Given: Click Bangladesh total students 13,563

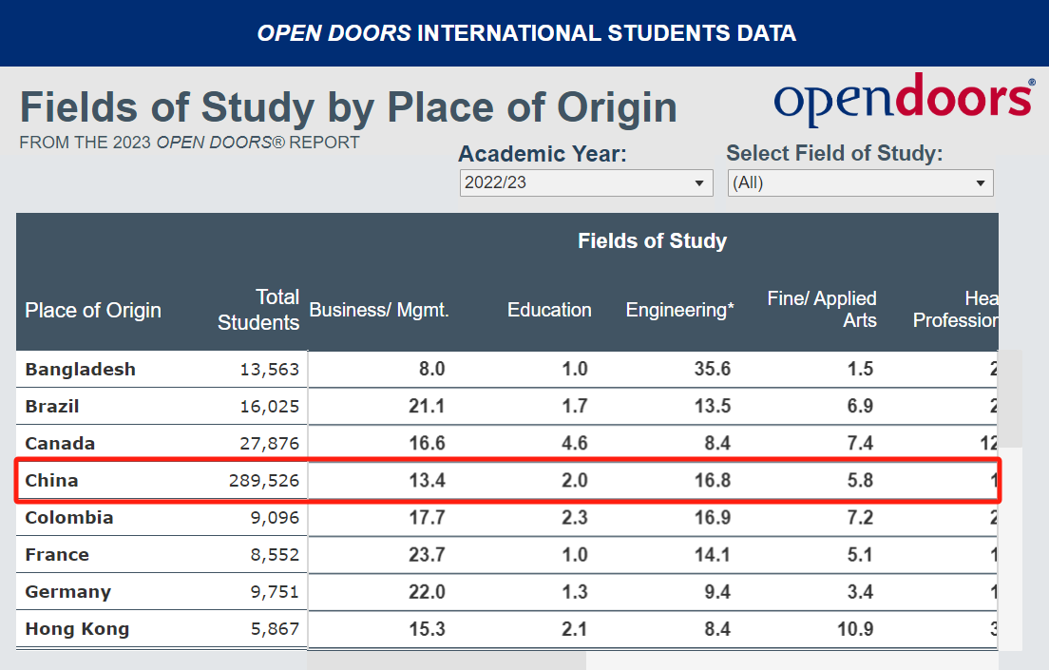Looking at the screenshot, I should click(x=270, y=370).
